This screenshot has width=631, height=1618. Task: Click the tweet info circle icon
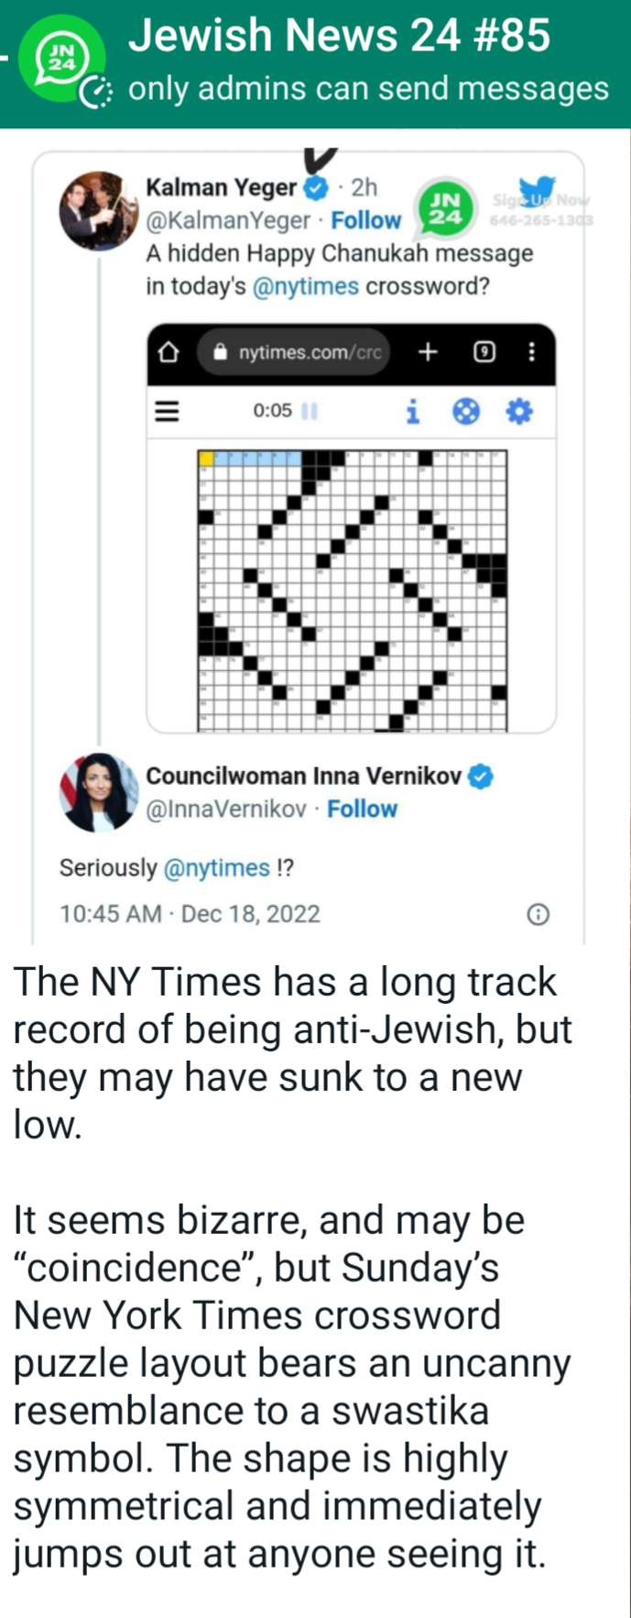pyautogui.click(x=539, y=914)
